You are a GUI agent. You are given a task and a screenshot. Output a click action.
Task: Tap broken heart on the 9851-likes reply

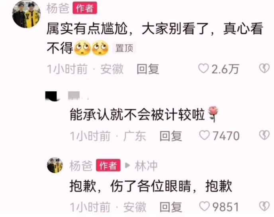(x=264, y=206)
